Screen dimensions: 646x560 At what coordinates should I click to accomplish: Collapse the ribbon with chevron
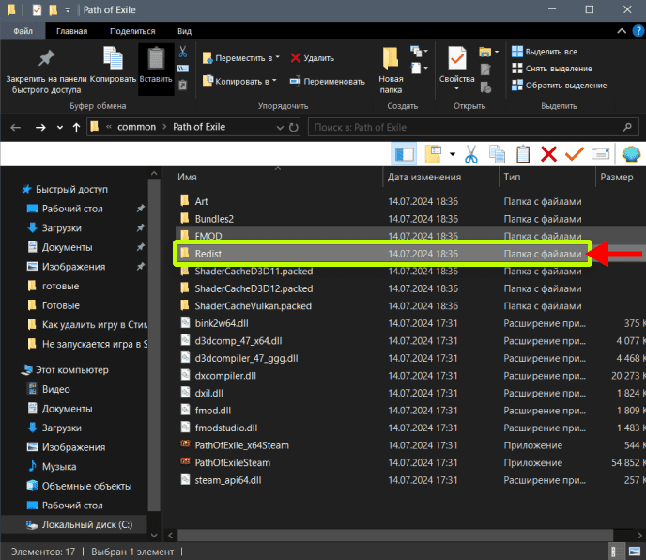[622, 31]
